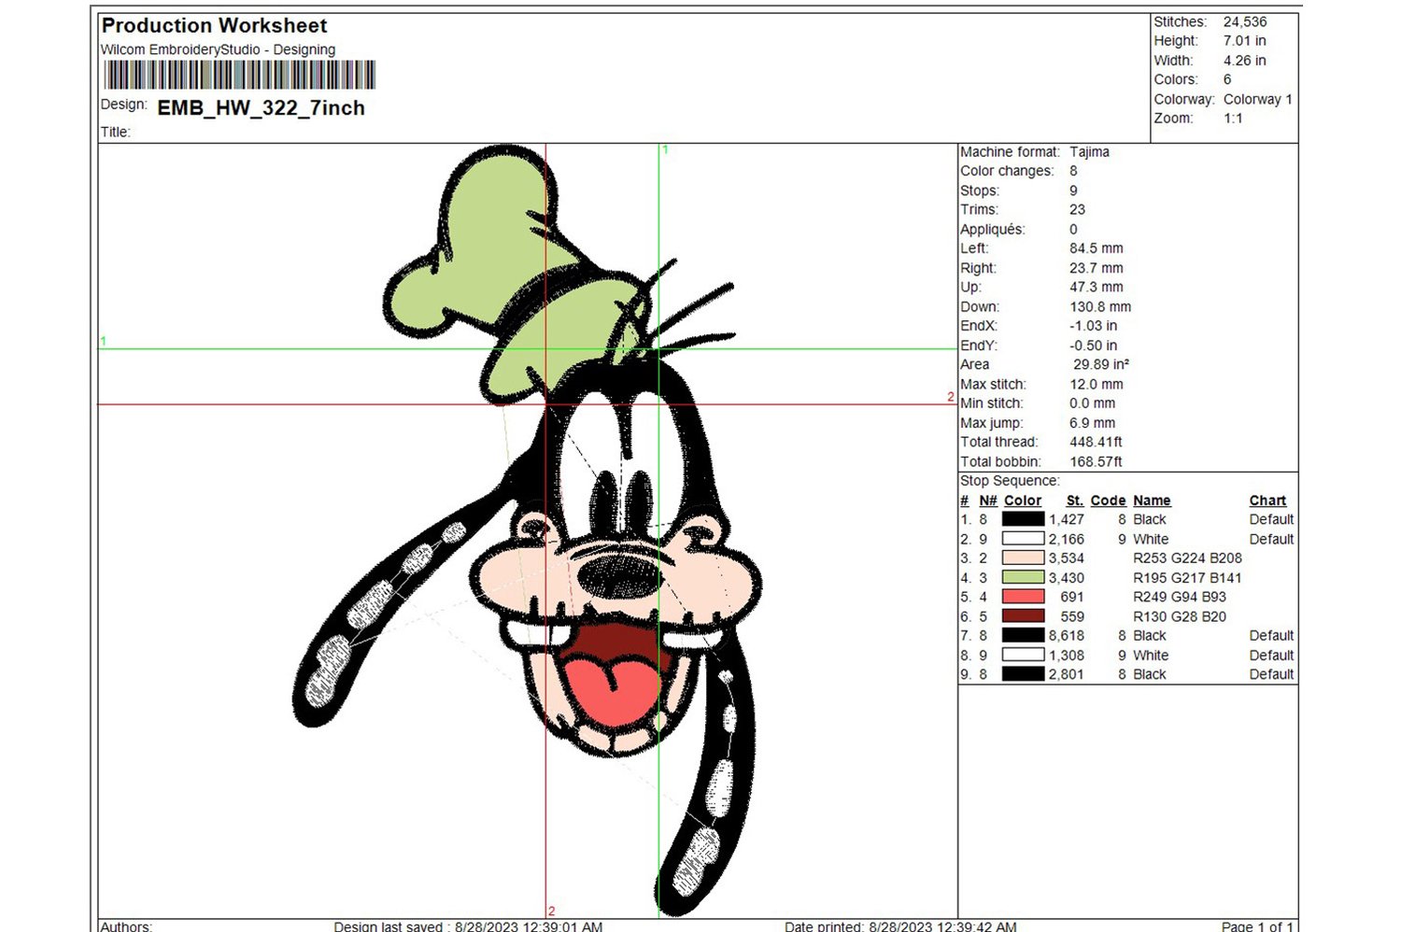Click the "Stops:" label
Viewport: 1401px width, 932px height.
click(x=980, y=191)
